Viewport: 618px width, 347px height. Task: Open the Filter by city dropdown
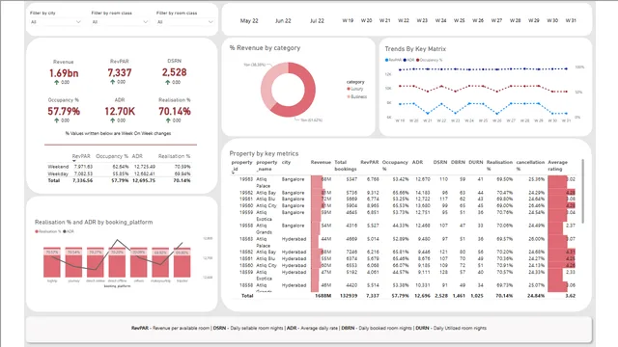tap(56, 22)
